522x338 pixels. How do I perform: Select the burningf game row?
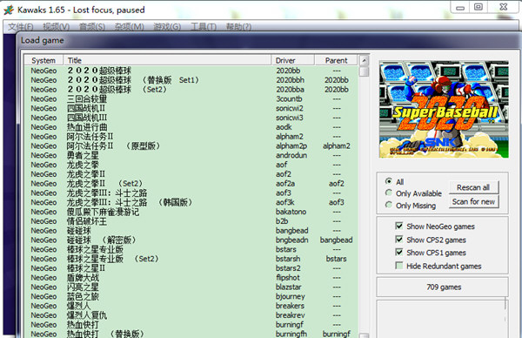click(x=191, y=325)
